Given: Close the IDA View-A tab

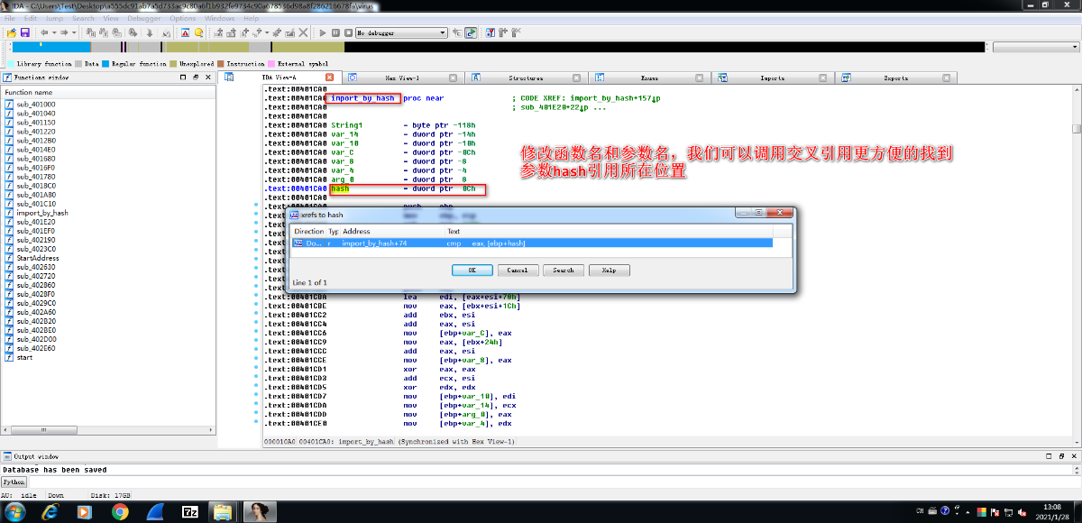Looking at the screenshot, I should click(x=329, y=78).
